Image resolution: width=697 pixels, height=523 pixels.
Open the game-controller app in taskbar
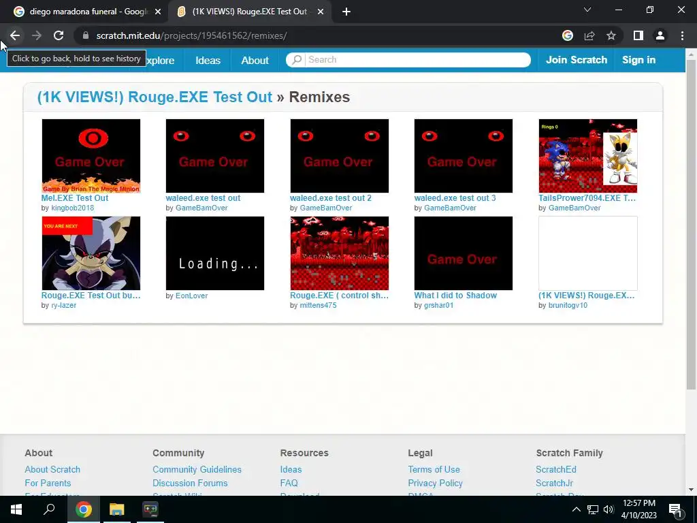click(150, 509)
